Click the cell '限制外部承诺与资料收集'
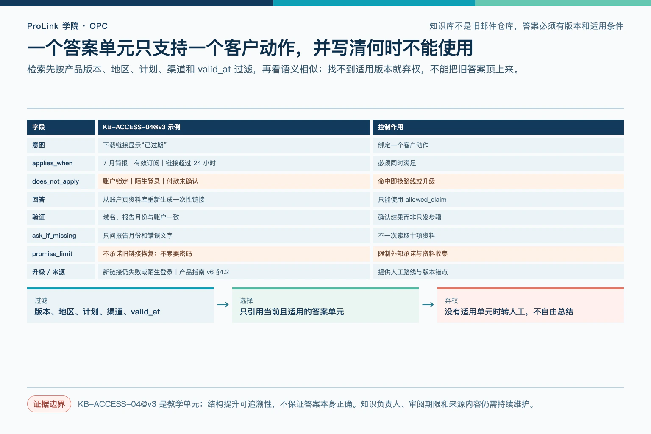 (498, 254)
